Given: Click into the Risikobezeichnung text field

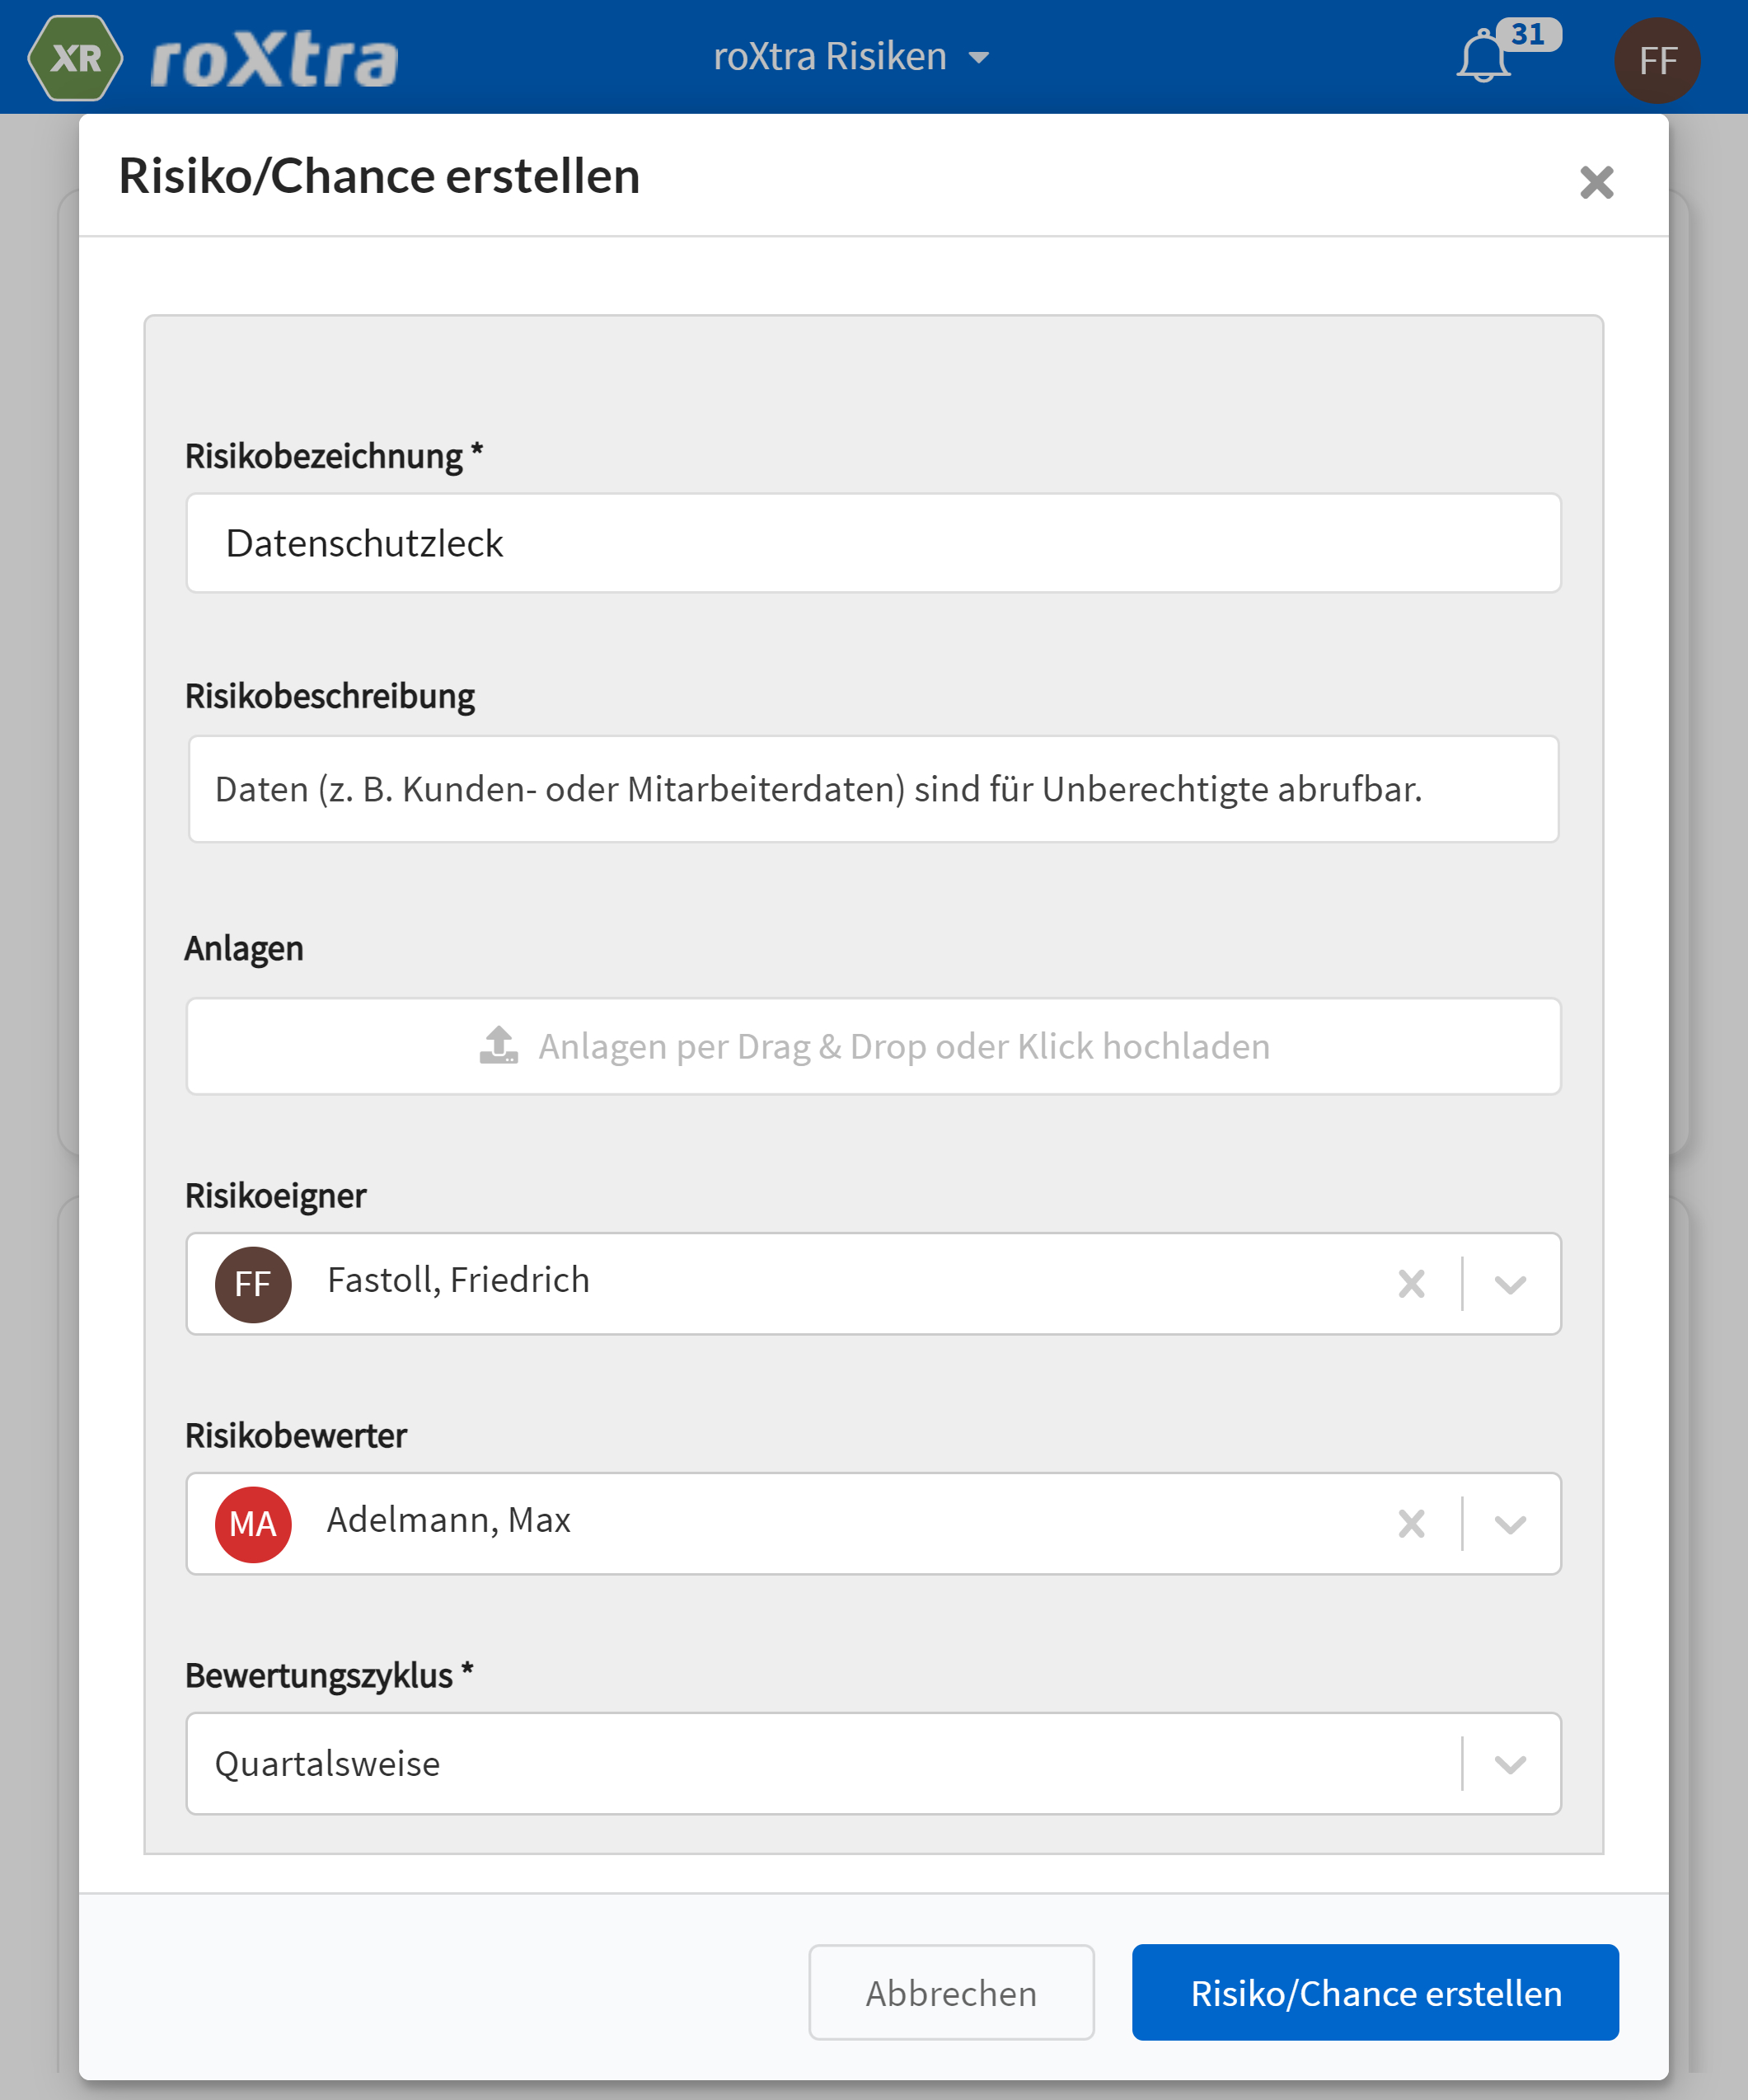Looking at the screenshot, I should (x=873, y=543).
